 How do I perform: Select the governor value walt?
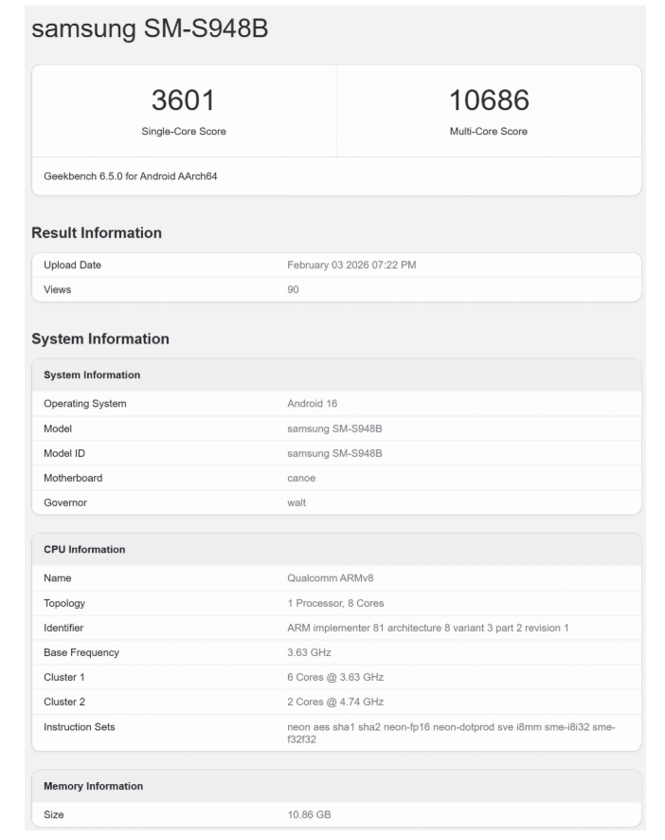pyautogui.click(x=297, y=502)
